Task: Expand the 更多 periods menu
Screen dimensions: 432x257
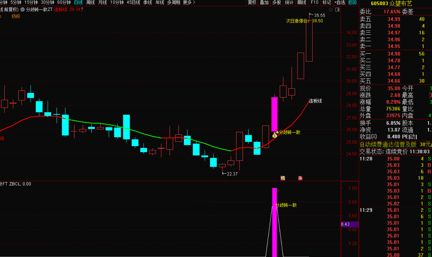Action: click(x=189, y=3)
